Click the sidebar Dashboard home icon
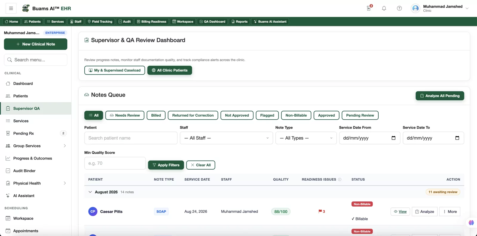 point(8,84)
